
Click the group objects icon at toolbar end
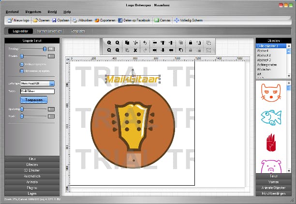click(x=208, y=43)
